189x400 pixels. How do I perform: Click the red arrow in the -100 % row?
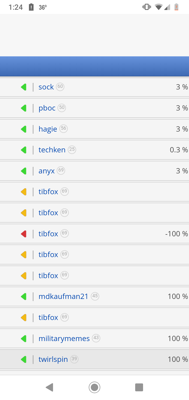pos(24,234)
